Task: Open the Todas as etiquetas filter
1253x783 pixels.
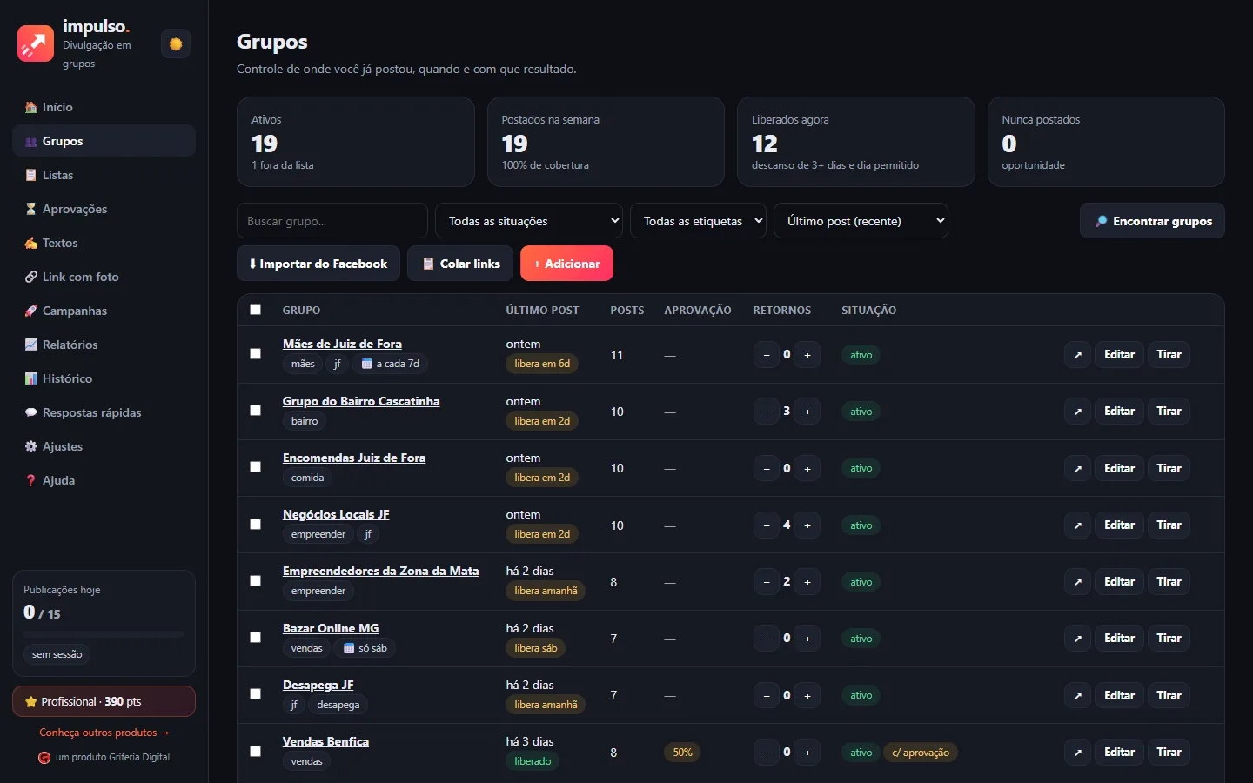Action: pos(698,221)
